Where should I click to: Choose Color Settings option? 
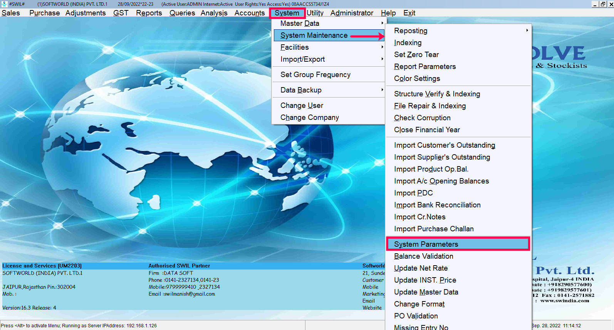[x=417, y=79]
